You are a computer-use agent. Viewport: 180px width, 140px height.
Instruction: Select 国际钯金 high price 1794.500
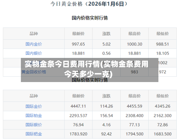point(135,134)
